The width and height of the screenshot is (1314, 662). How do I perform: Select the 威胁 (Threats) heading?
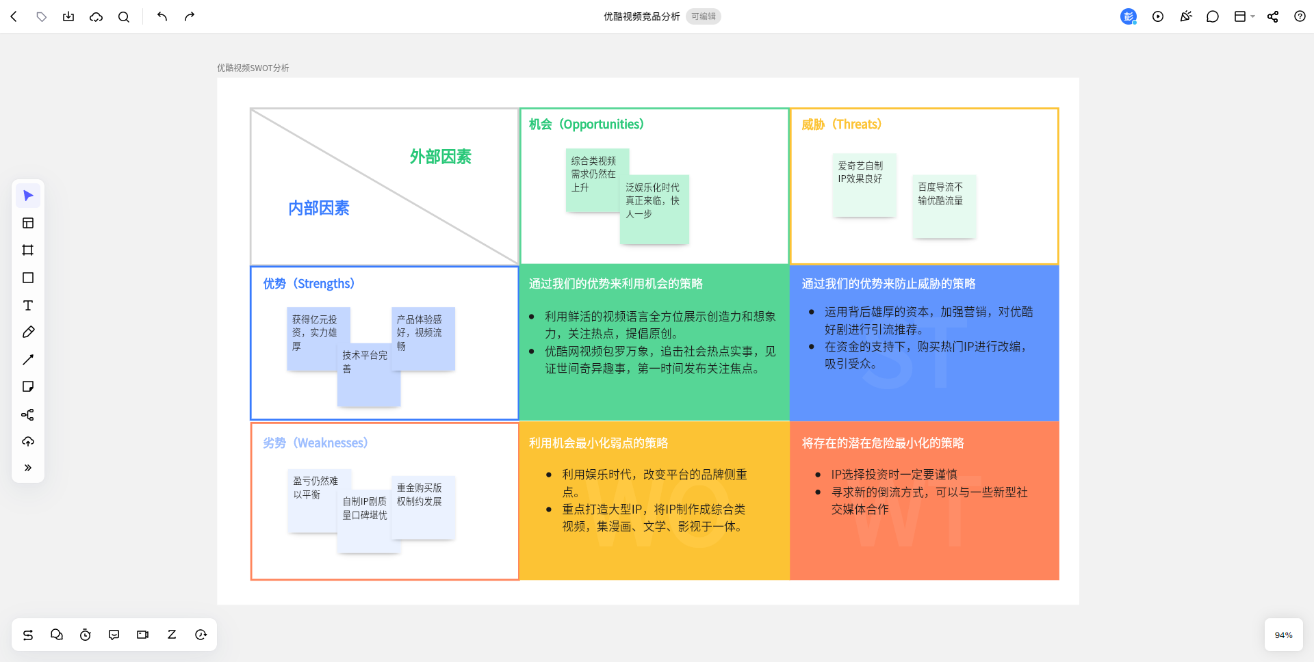point(841,124)
